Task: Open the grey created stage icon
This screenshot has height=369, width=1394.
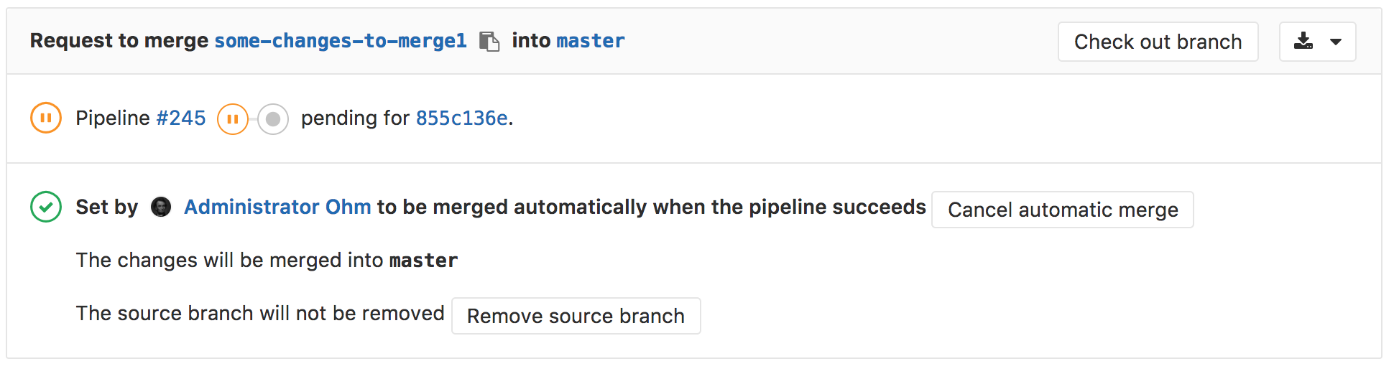Action: pos(273,119)
